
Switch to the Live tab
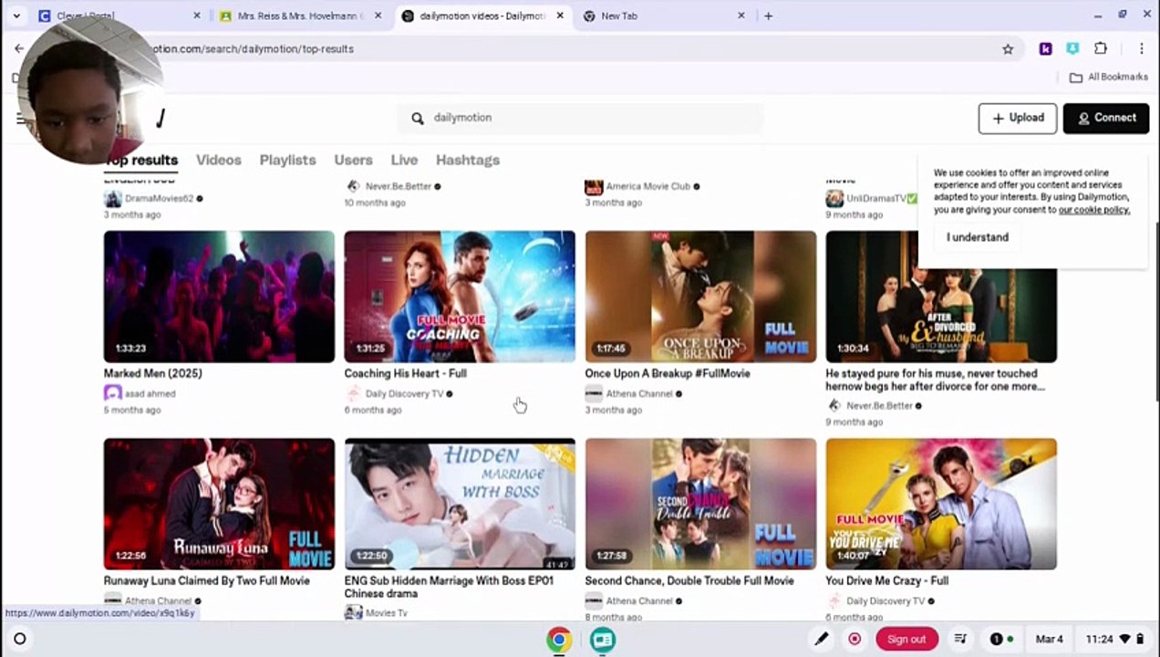[x=404, y=160]
